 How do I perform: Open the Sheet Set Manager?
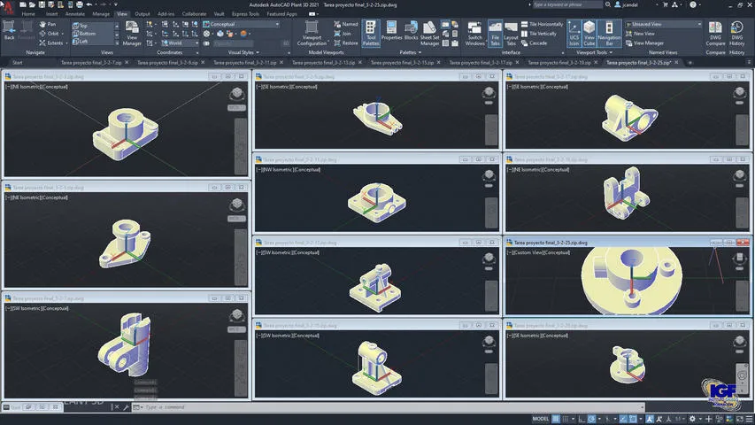pyautogui.click(x=429, y=34)
